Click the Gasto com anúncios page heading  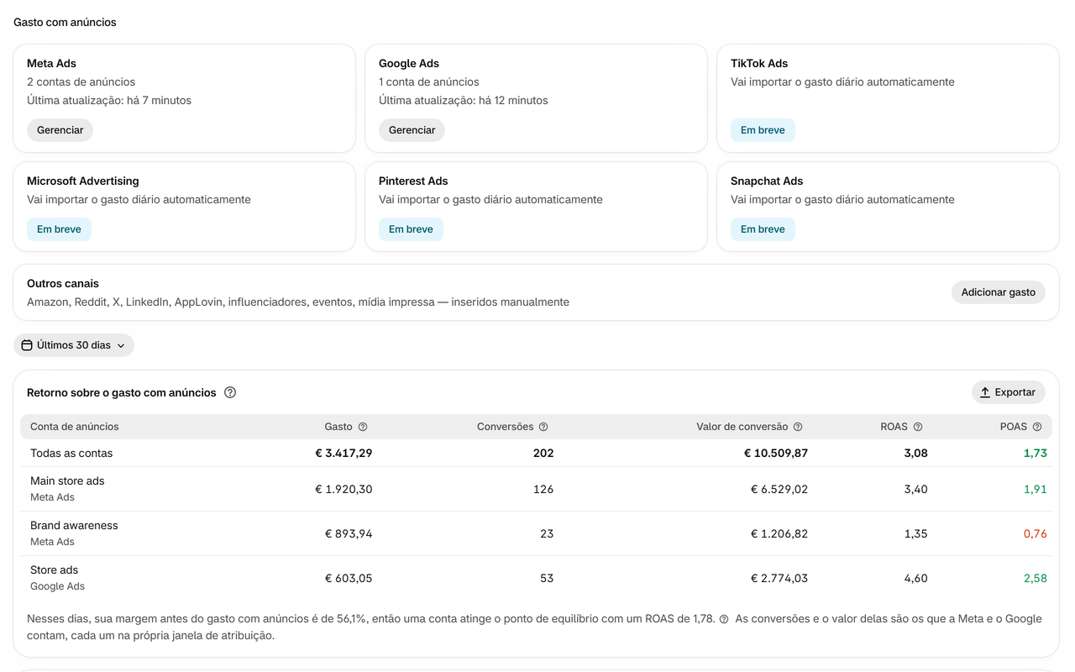click(x=65, y=22)
